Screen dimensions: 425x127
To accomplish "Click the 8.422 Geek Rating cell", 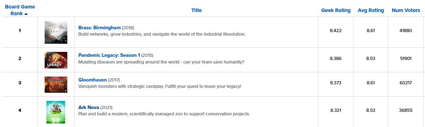I will click(335, 31).
